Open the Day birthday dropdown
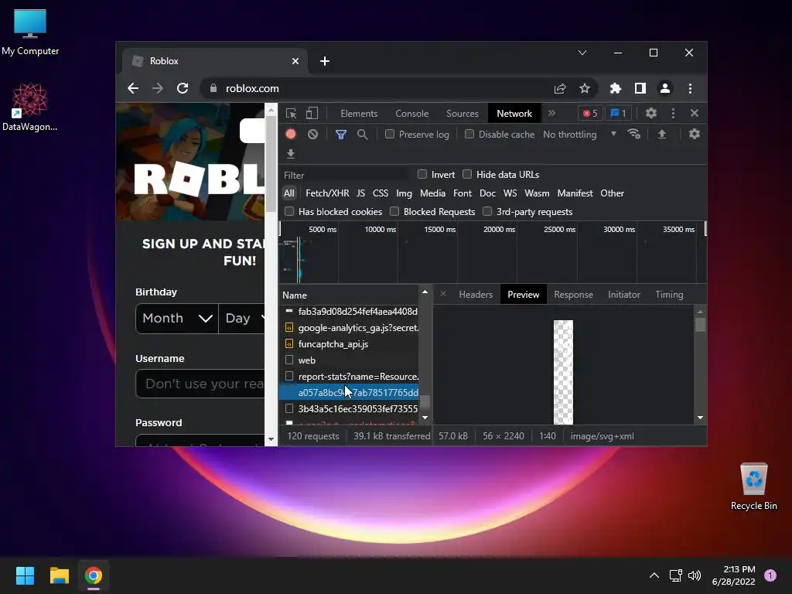The image size is (792, 594). click(242, 318)
